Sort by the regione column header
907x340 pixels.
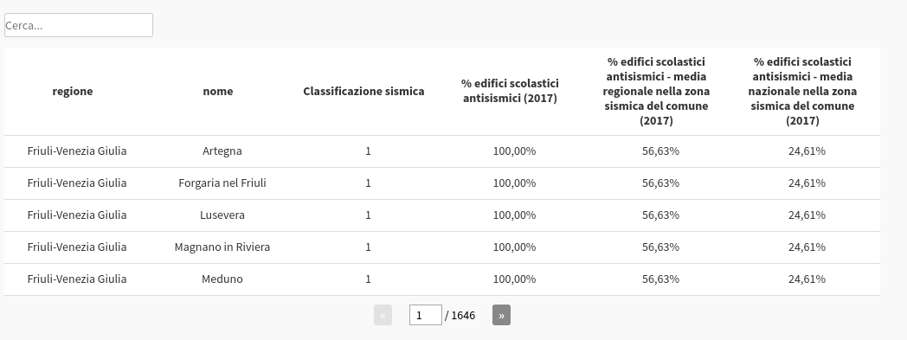[x=73, y=92]
